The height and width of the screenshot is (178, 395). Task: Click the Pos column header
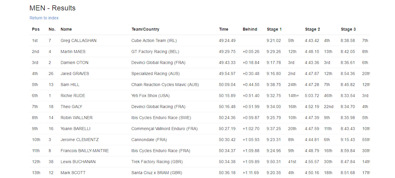(x=36, y=29)
